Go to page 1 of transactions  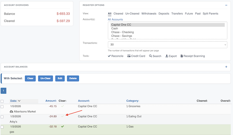click(x=4, y=91)
